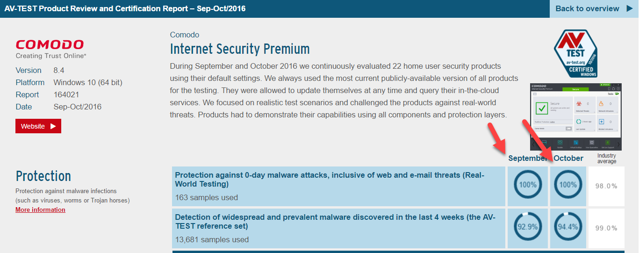Click the red biohazard Detected Threats icon

(x=579, y=104)
